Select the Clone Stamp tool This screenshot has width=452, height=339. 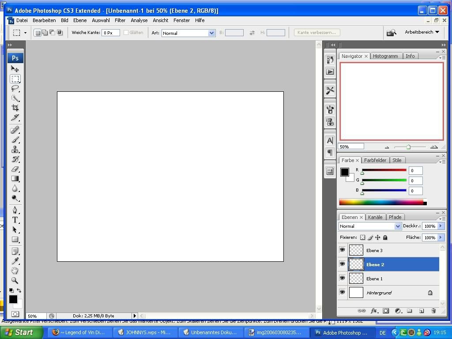pyautogui.click(x=15, y=149)
